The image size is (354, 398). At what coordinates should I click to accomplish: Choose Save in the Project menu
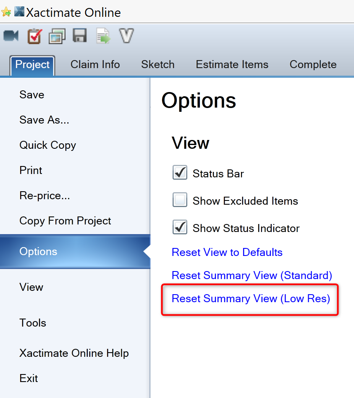click(x=31, y=95)
